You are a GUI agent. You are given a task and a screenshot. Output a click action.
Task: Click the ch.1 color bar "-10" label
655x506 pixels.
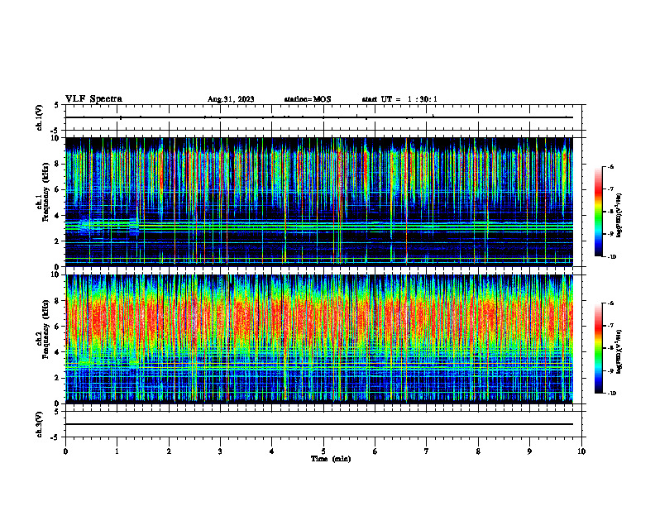(612, 257)
